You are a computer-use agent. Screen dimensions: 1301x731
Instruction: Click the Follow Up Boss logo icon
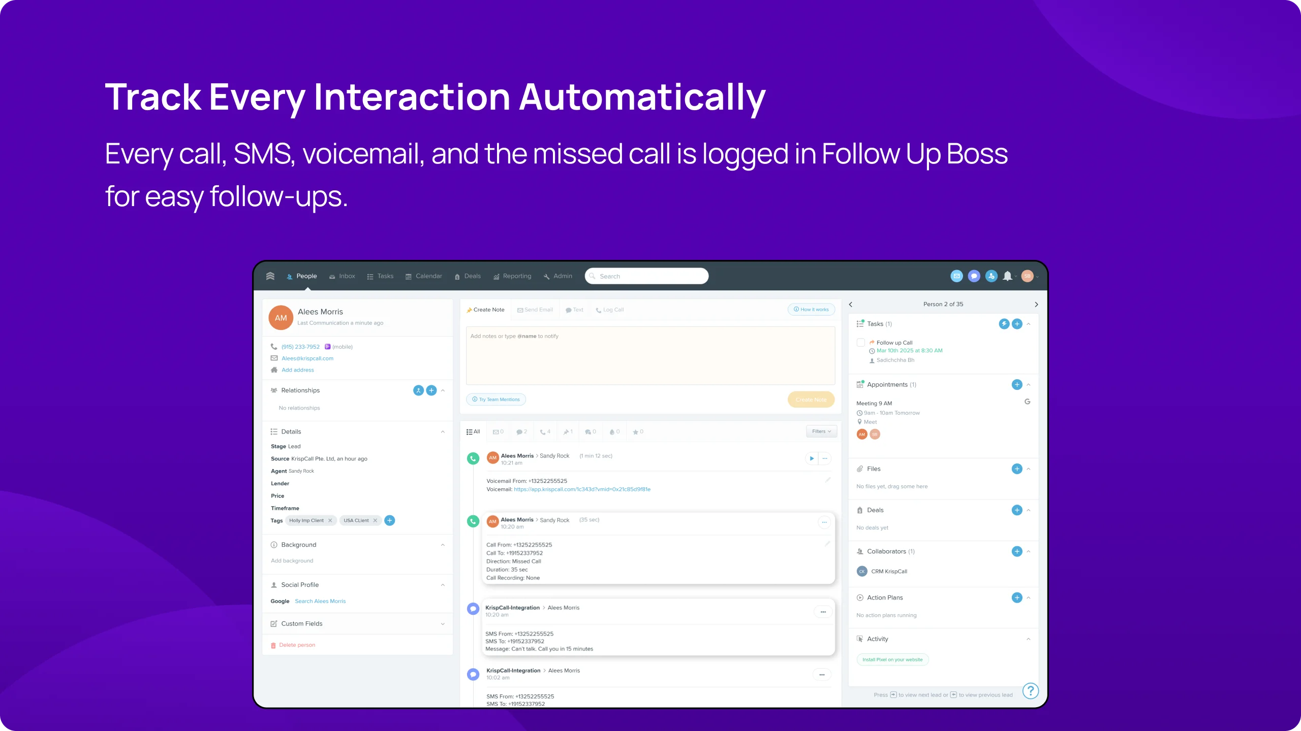pos(270,276)
